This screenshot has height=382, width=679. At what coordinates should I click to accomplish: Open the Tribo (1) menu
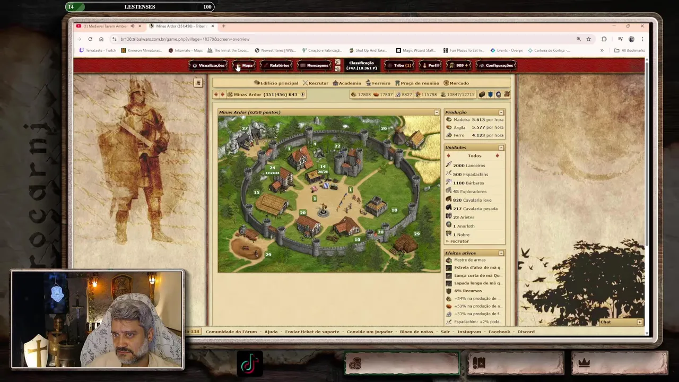click(x=399, y=65)
